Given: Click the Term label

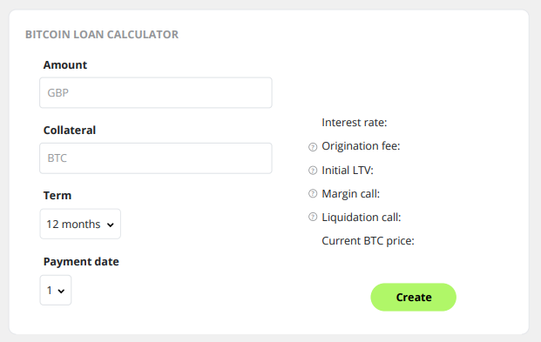Looking at the screenshot, I should 57,196.
